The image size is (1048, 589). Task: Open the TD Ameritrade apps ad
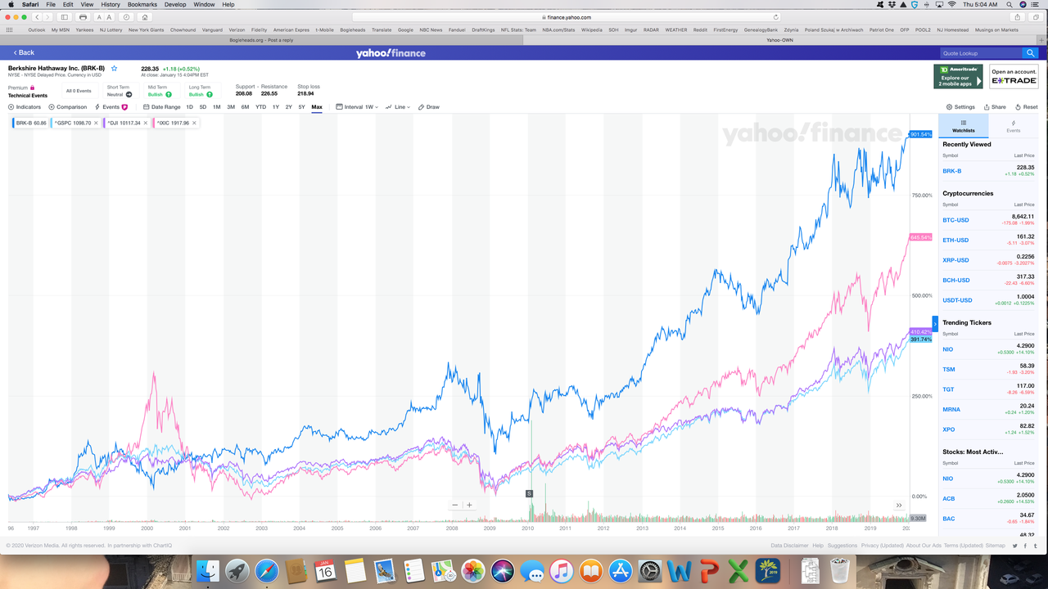pyautogui.click(x=958, y=76)
